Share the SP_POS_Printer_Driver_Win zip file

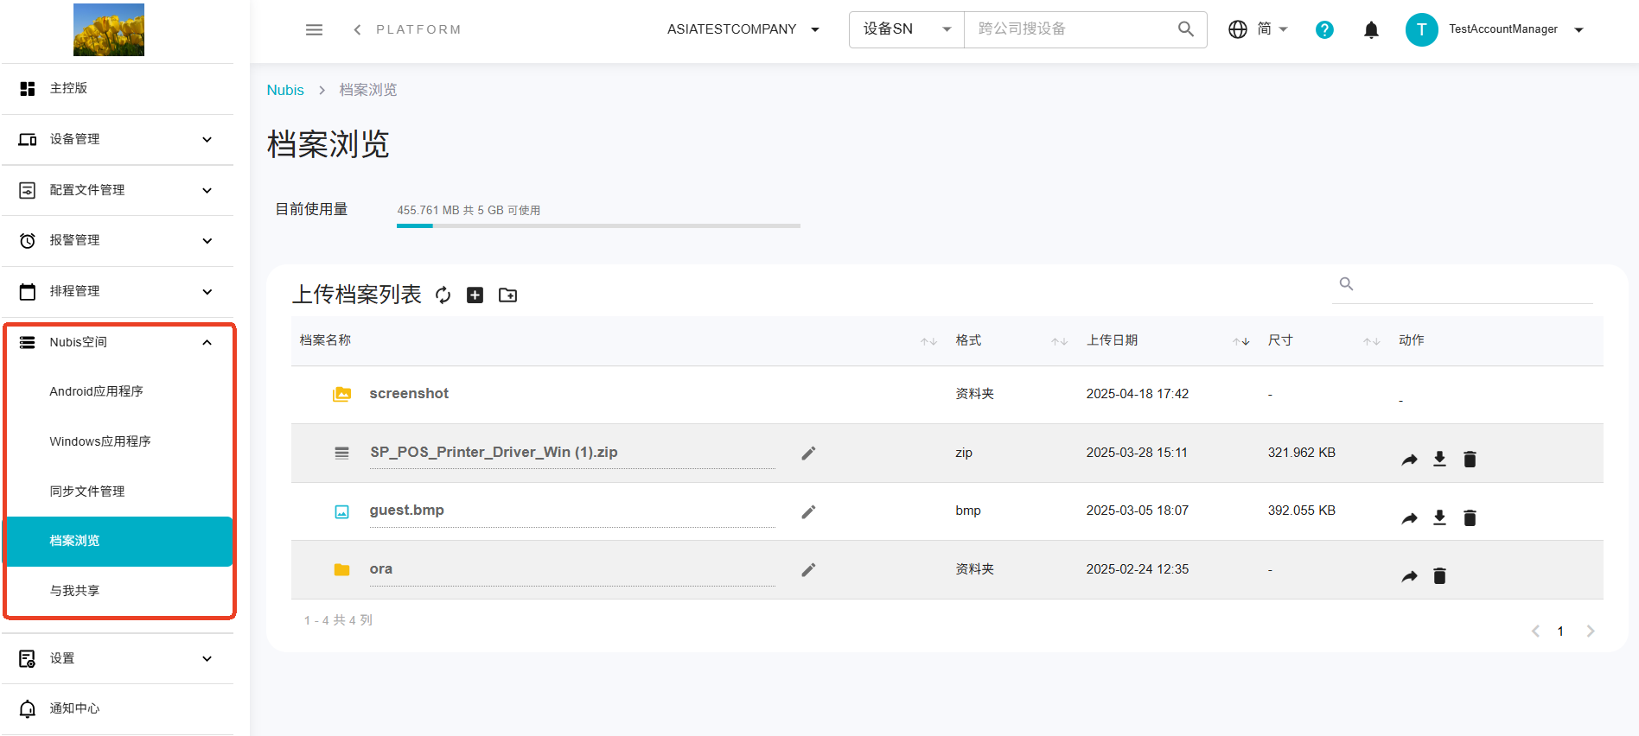pyautogui.click(x=1409, y=460)
